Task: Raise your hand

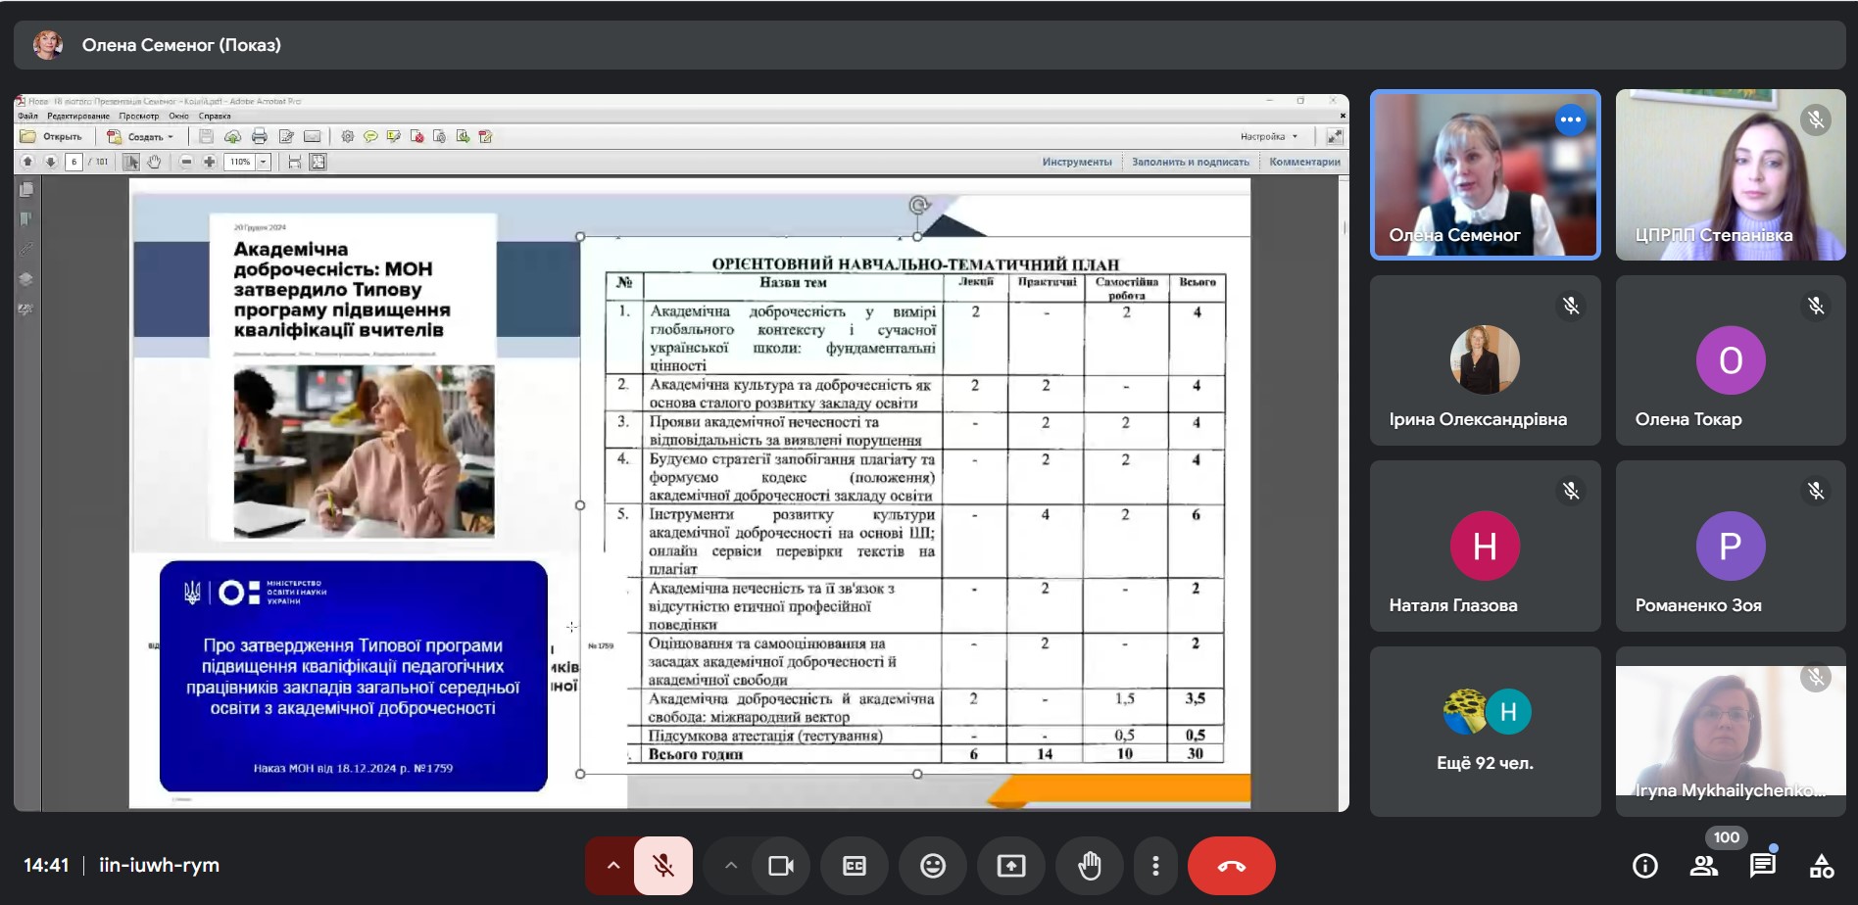Action: (x=1090, y=866)
